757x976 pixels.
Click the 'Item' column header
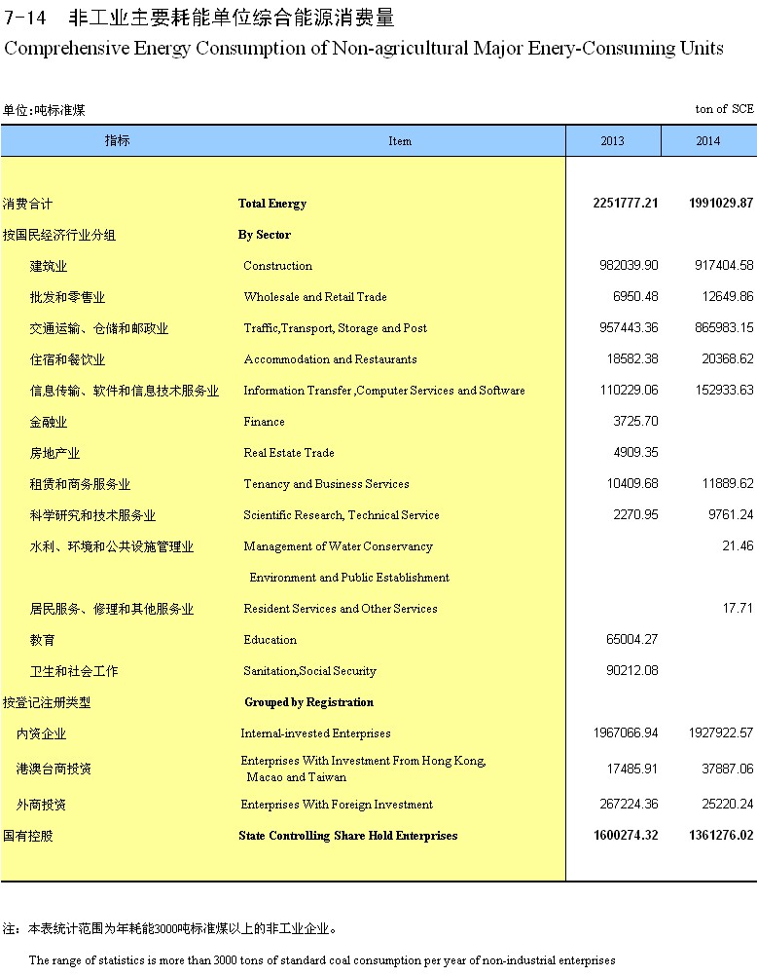pyautogui.click(x=400, y=141)
